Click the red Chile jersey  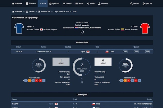[x=145, y=28]
